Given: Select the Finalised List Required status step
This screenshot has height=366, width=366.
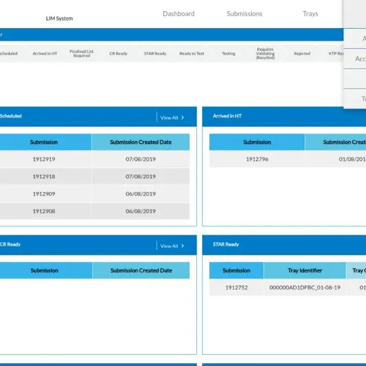Looking at the screenshot, I should pyautogui.click(x=81, y=54).
